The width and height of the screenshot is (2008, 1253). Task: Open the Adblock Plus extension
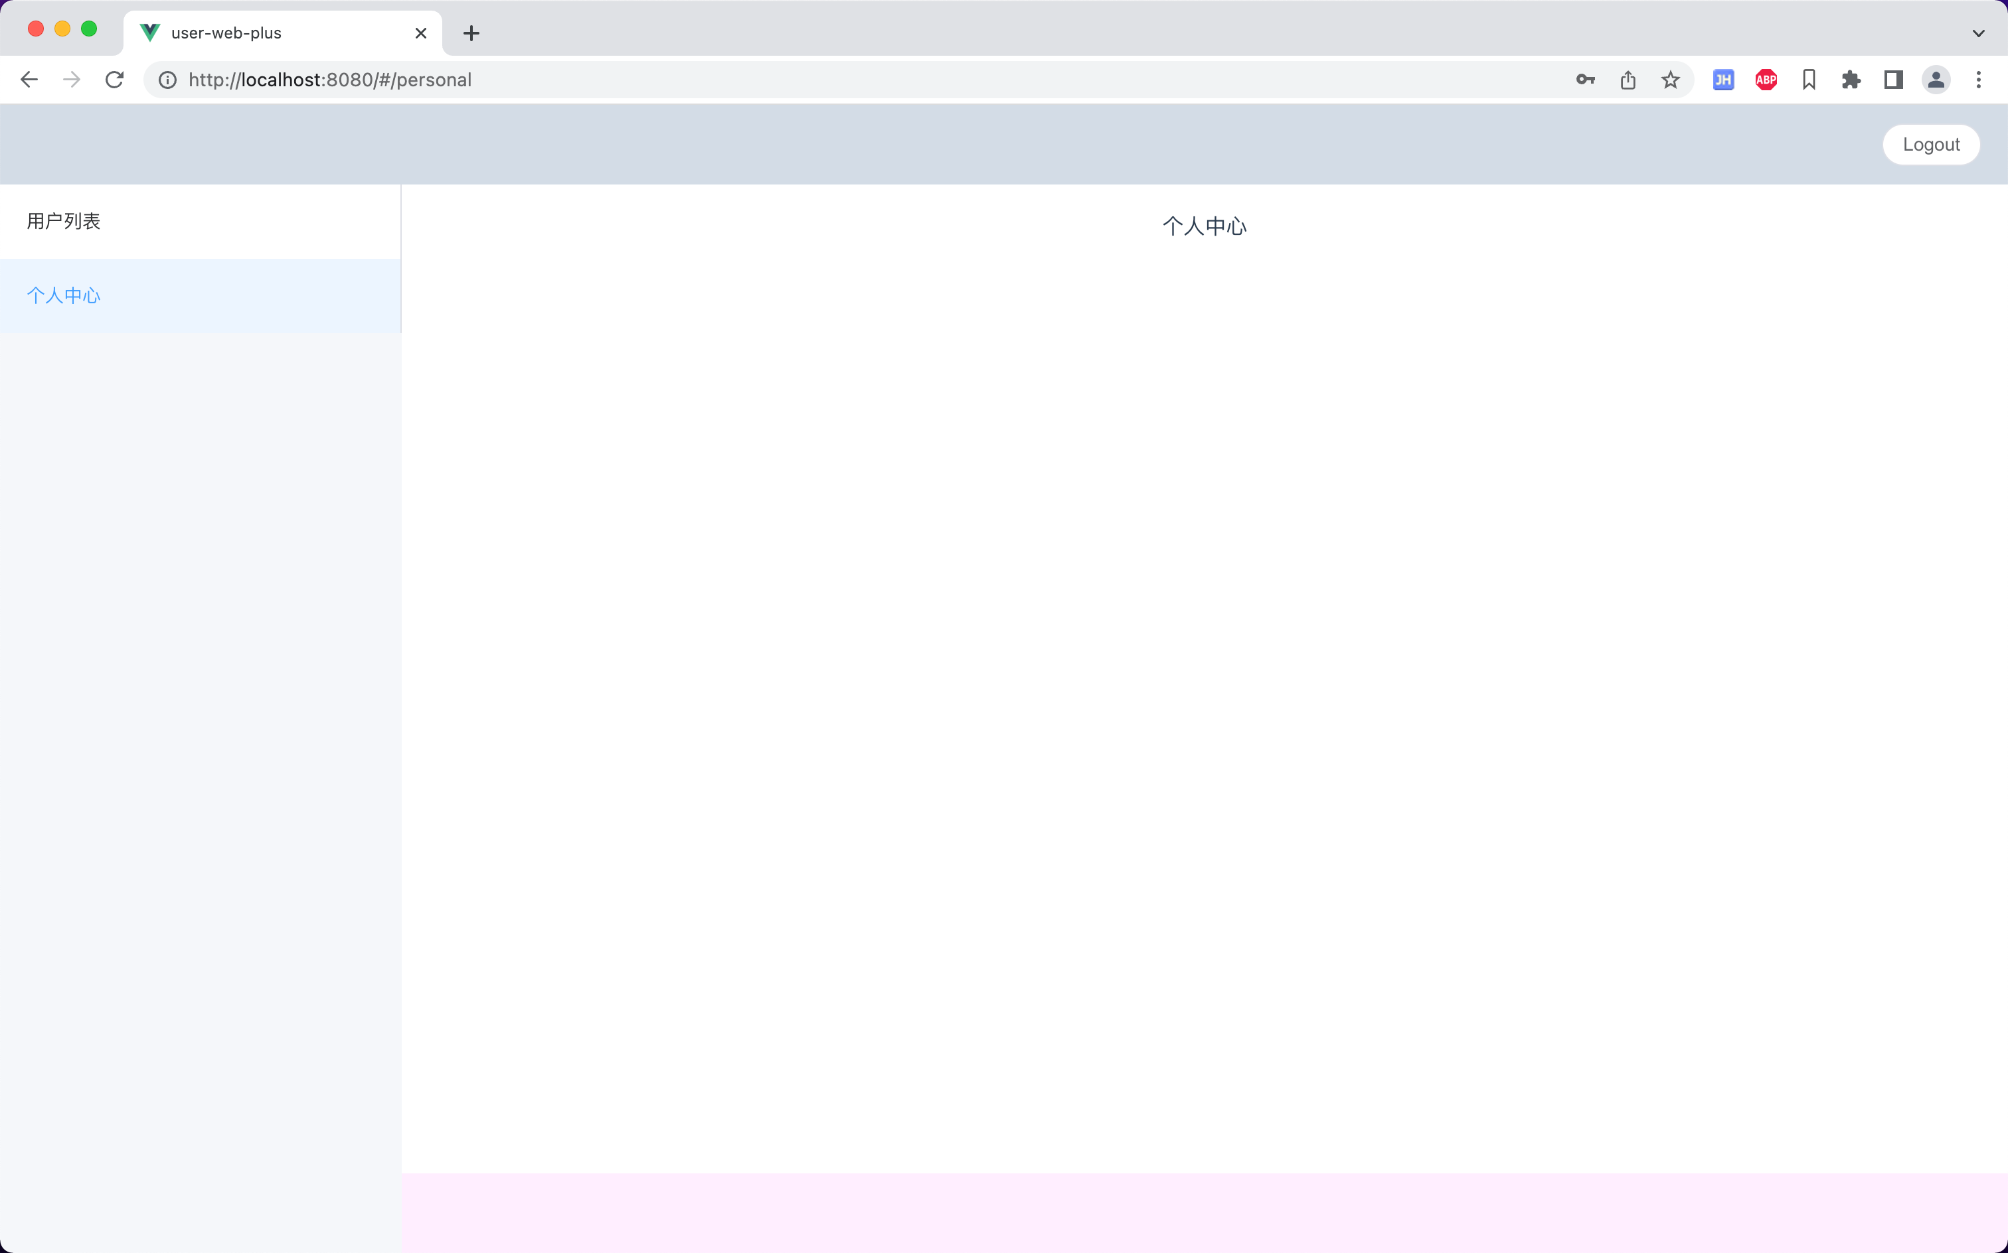coord(1766,80)
